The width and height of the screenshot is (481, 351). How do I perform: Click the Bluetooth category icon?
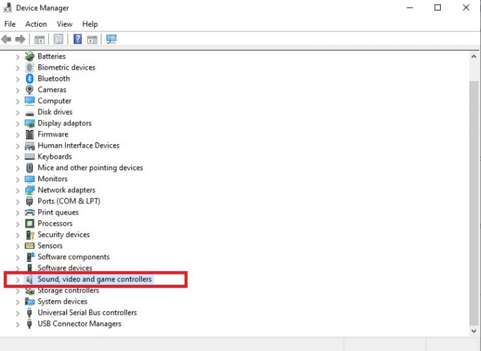coord(29,79)
